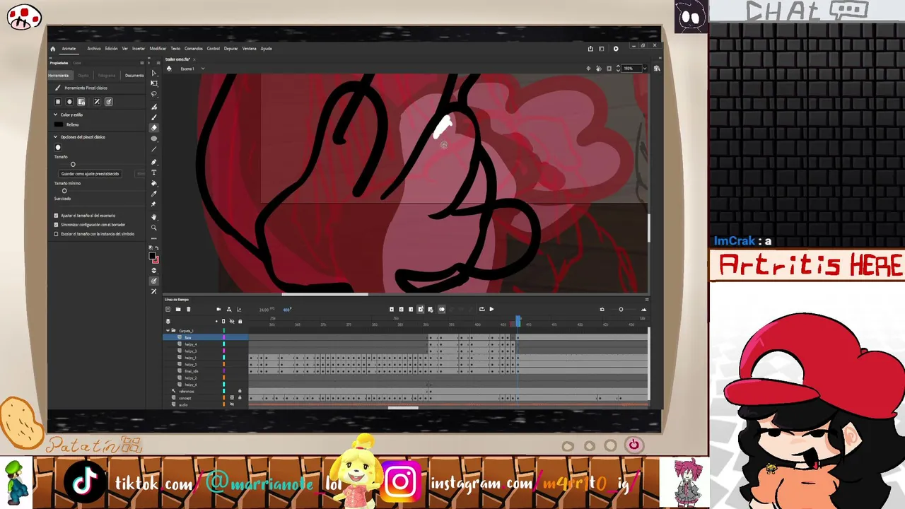Open the Edición menu

tap(112, 49)
